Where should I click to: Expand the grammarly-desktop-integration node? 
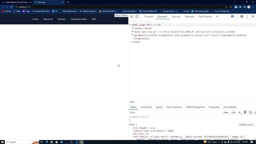132,35
